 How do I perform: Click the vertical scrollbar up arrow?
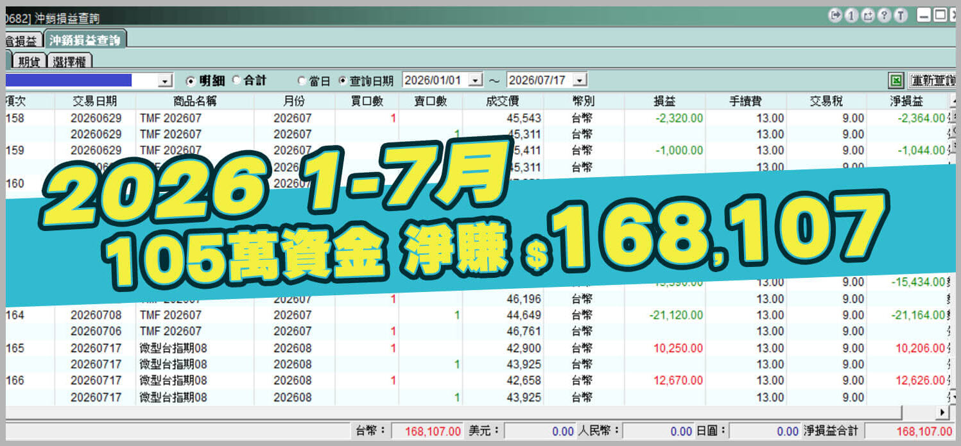coord(954,101)
